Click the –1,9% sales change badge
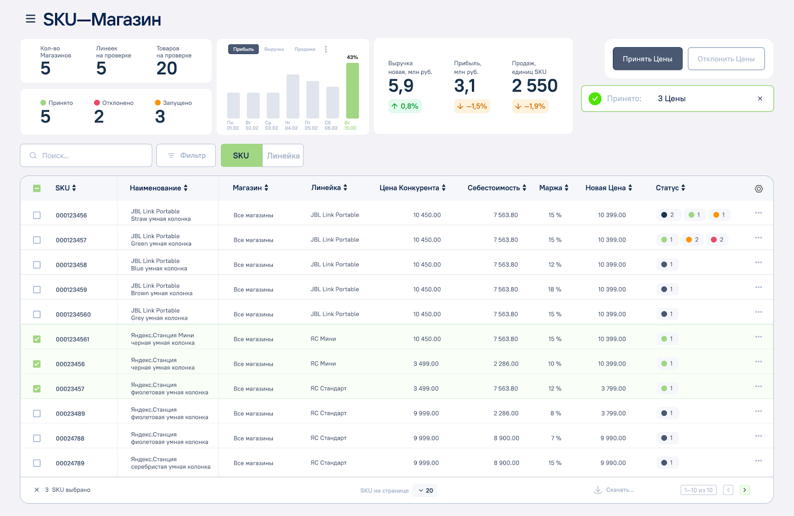Image resolution: width=794 pixels, height=516 pixels. click(530, 106)
